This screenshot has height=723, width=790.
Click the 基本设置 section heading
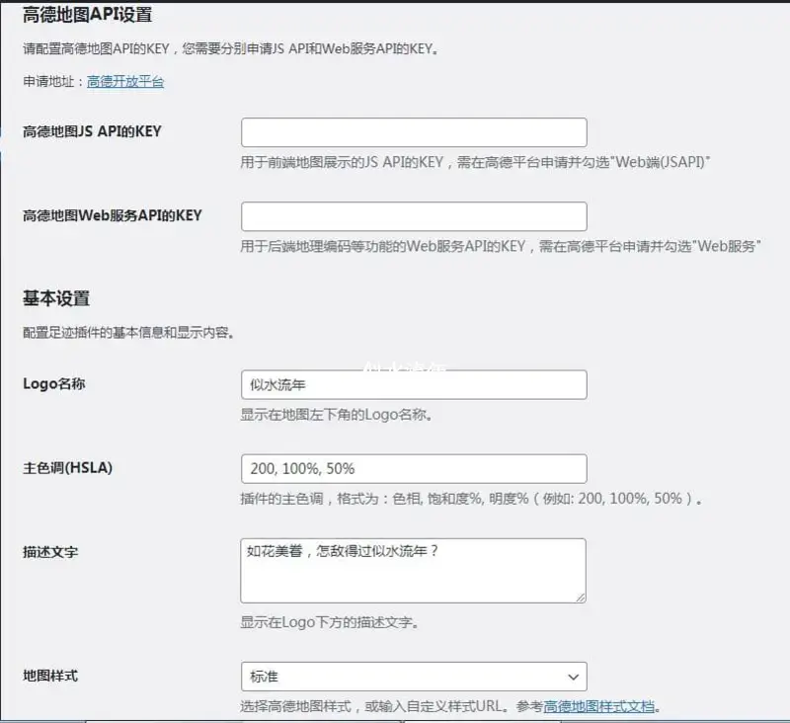tap(56, 298)
